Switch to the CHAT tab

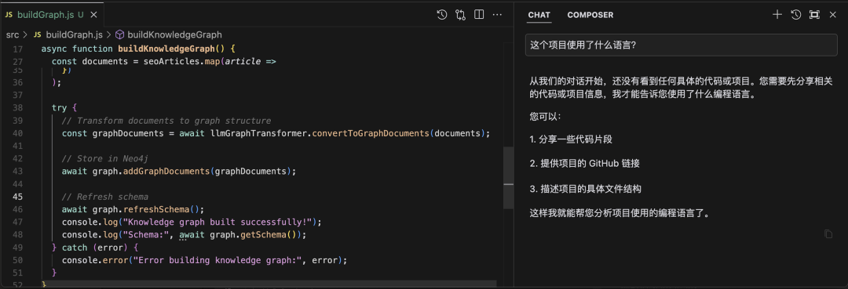[x=539, y=15]
